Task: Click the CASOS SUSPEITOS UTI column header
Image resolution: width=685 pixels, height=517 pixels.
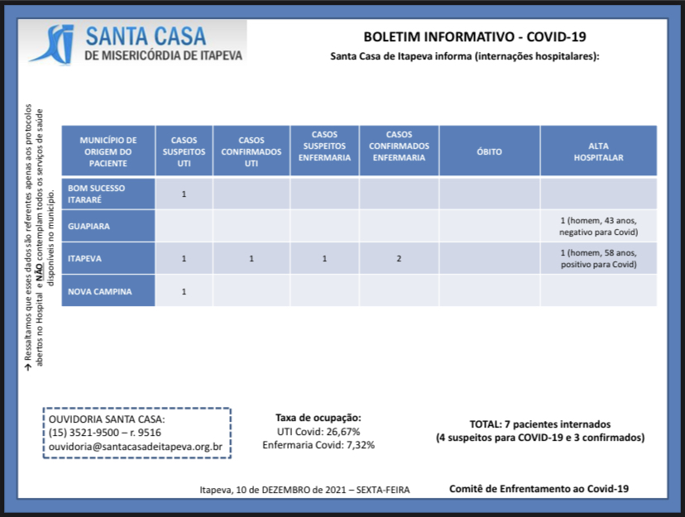Action: point(184,151)
